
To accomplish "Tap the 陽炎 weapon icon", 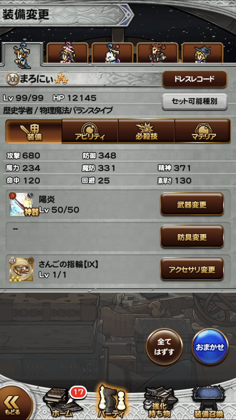I will click(x=21, y=204).
